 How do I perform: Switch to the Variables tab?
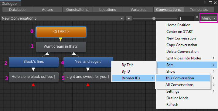click(x=138, y=10)
